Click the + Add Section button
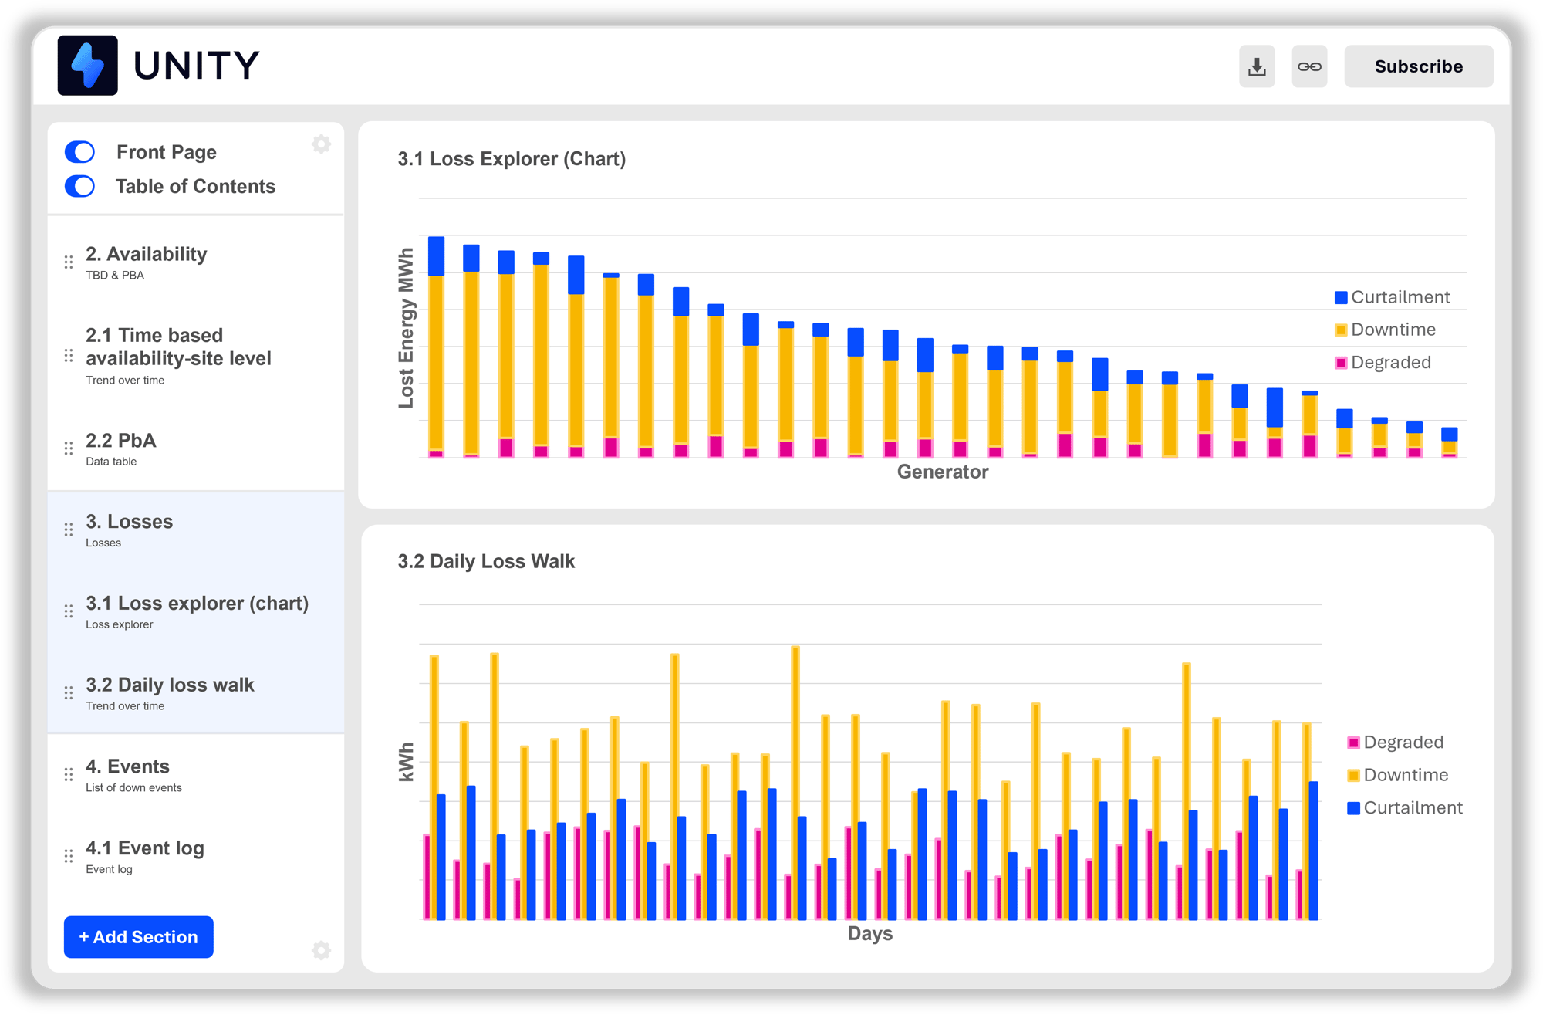The image size is (1543, 1015). click(139, 937)
